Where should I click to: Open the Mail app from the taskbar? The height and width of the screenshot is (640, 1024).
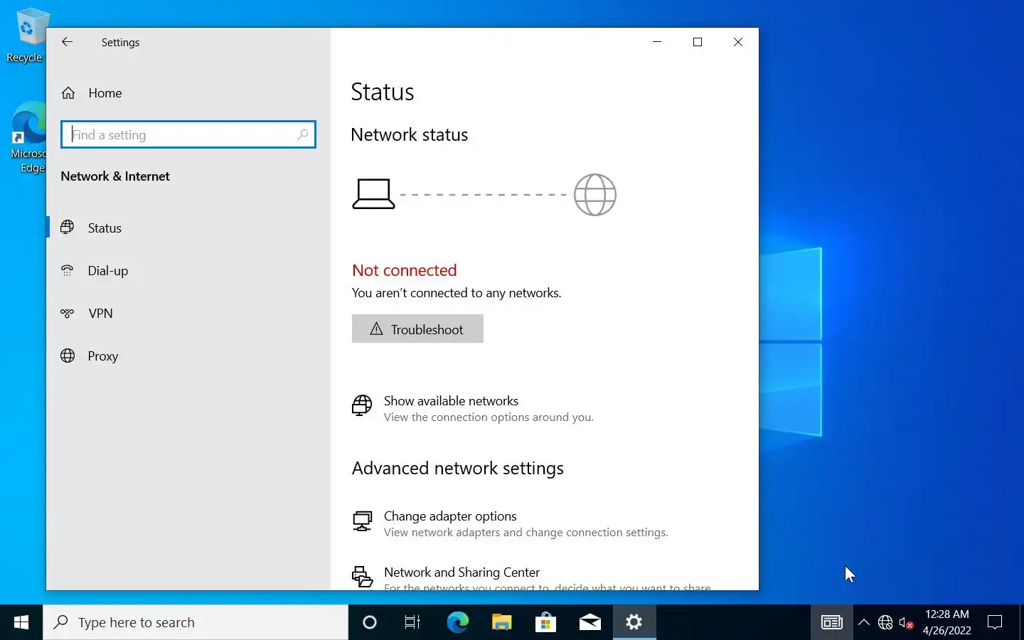(590, 622)
